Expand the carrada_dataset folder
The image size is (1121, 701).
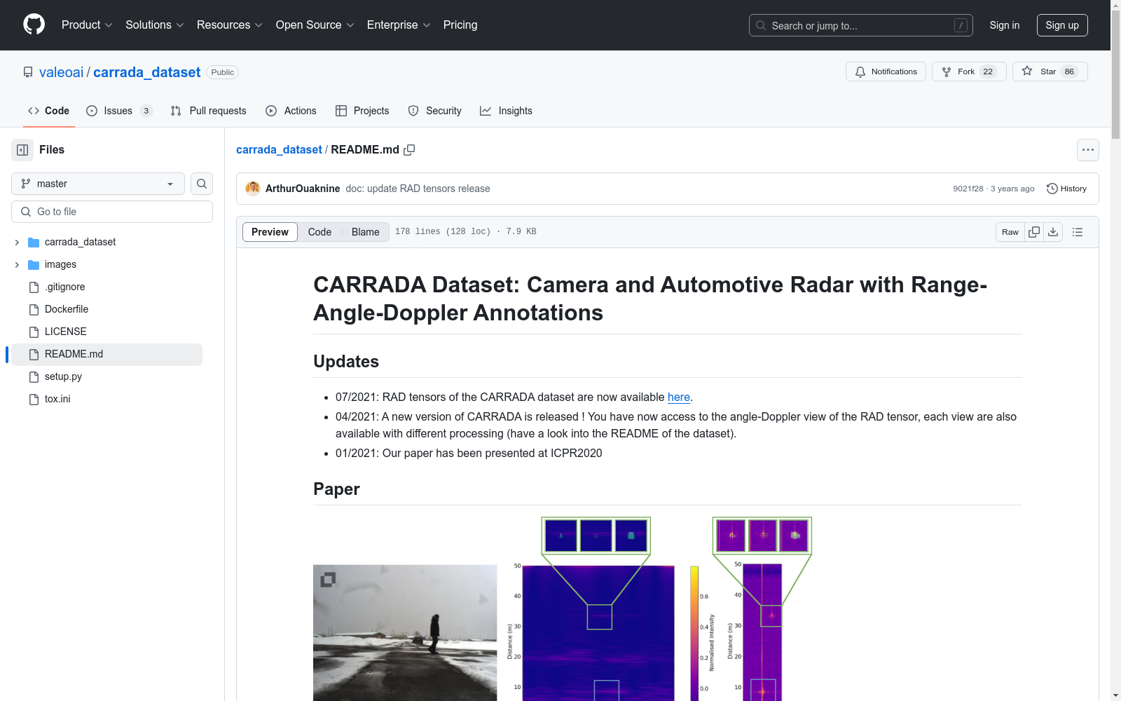17,242
